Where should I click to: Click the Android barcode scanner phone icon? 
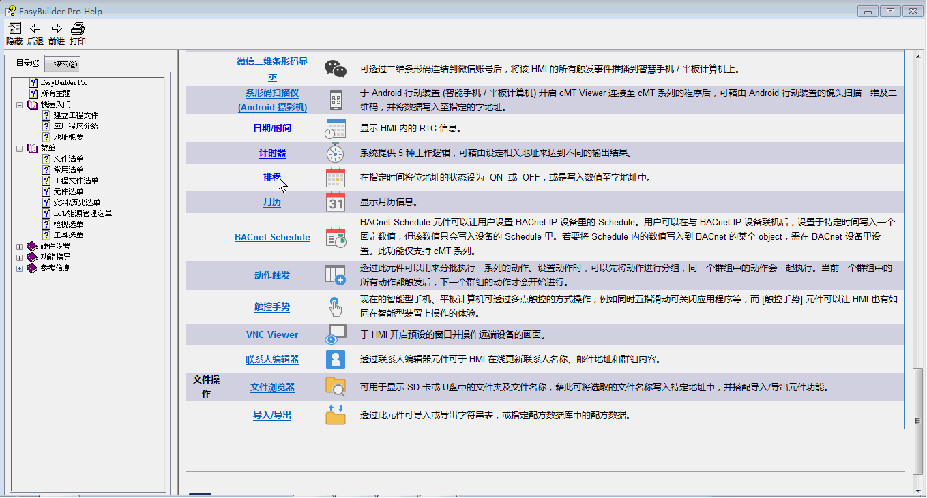336,100
